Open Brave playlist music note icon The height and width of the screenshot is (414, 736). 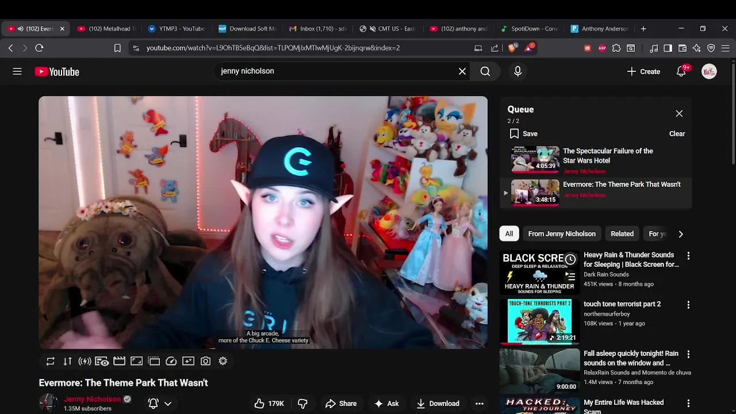pos(654,48)
